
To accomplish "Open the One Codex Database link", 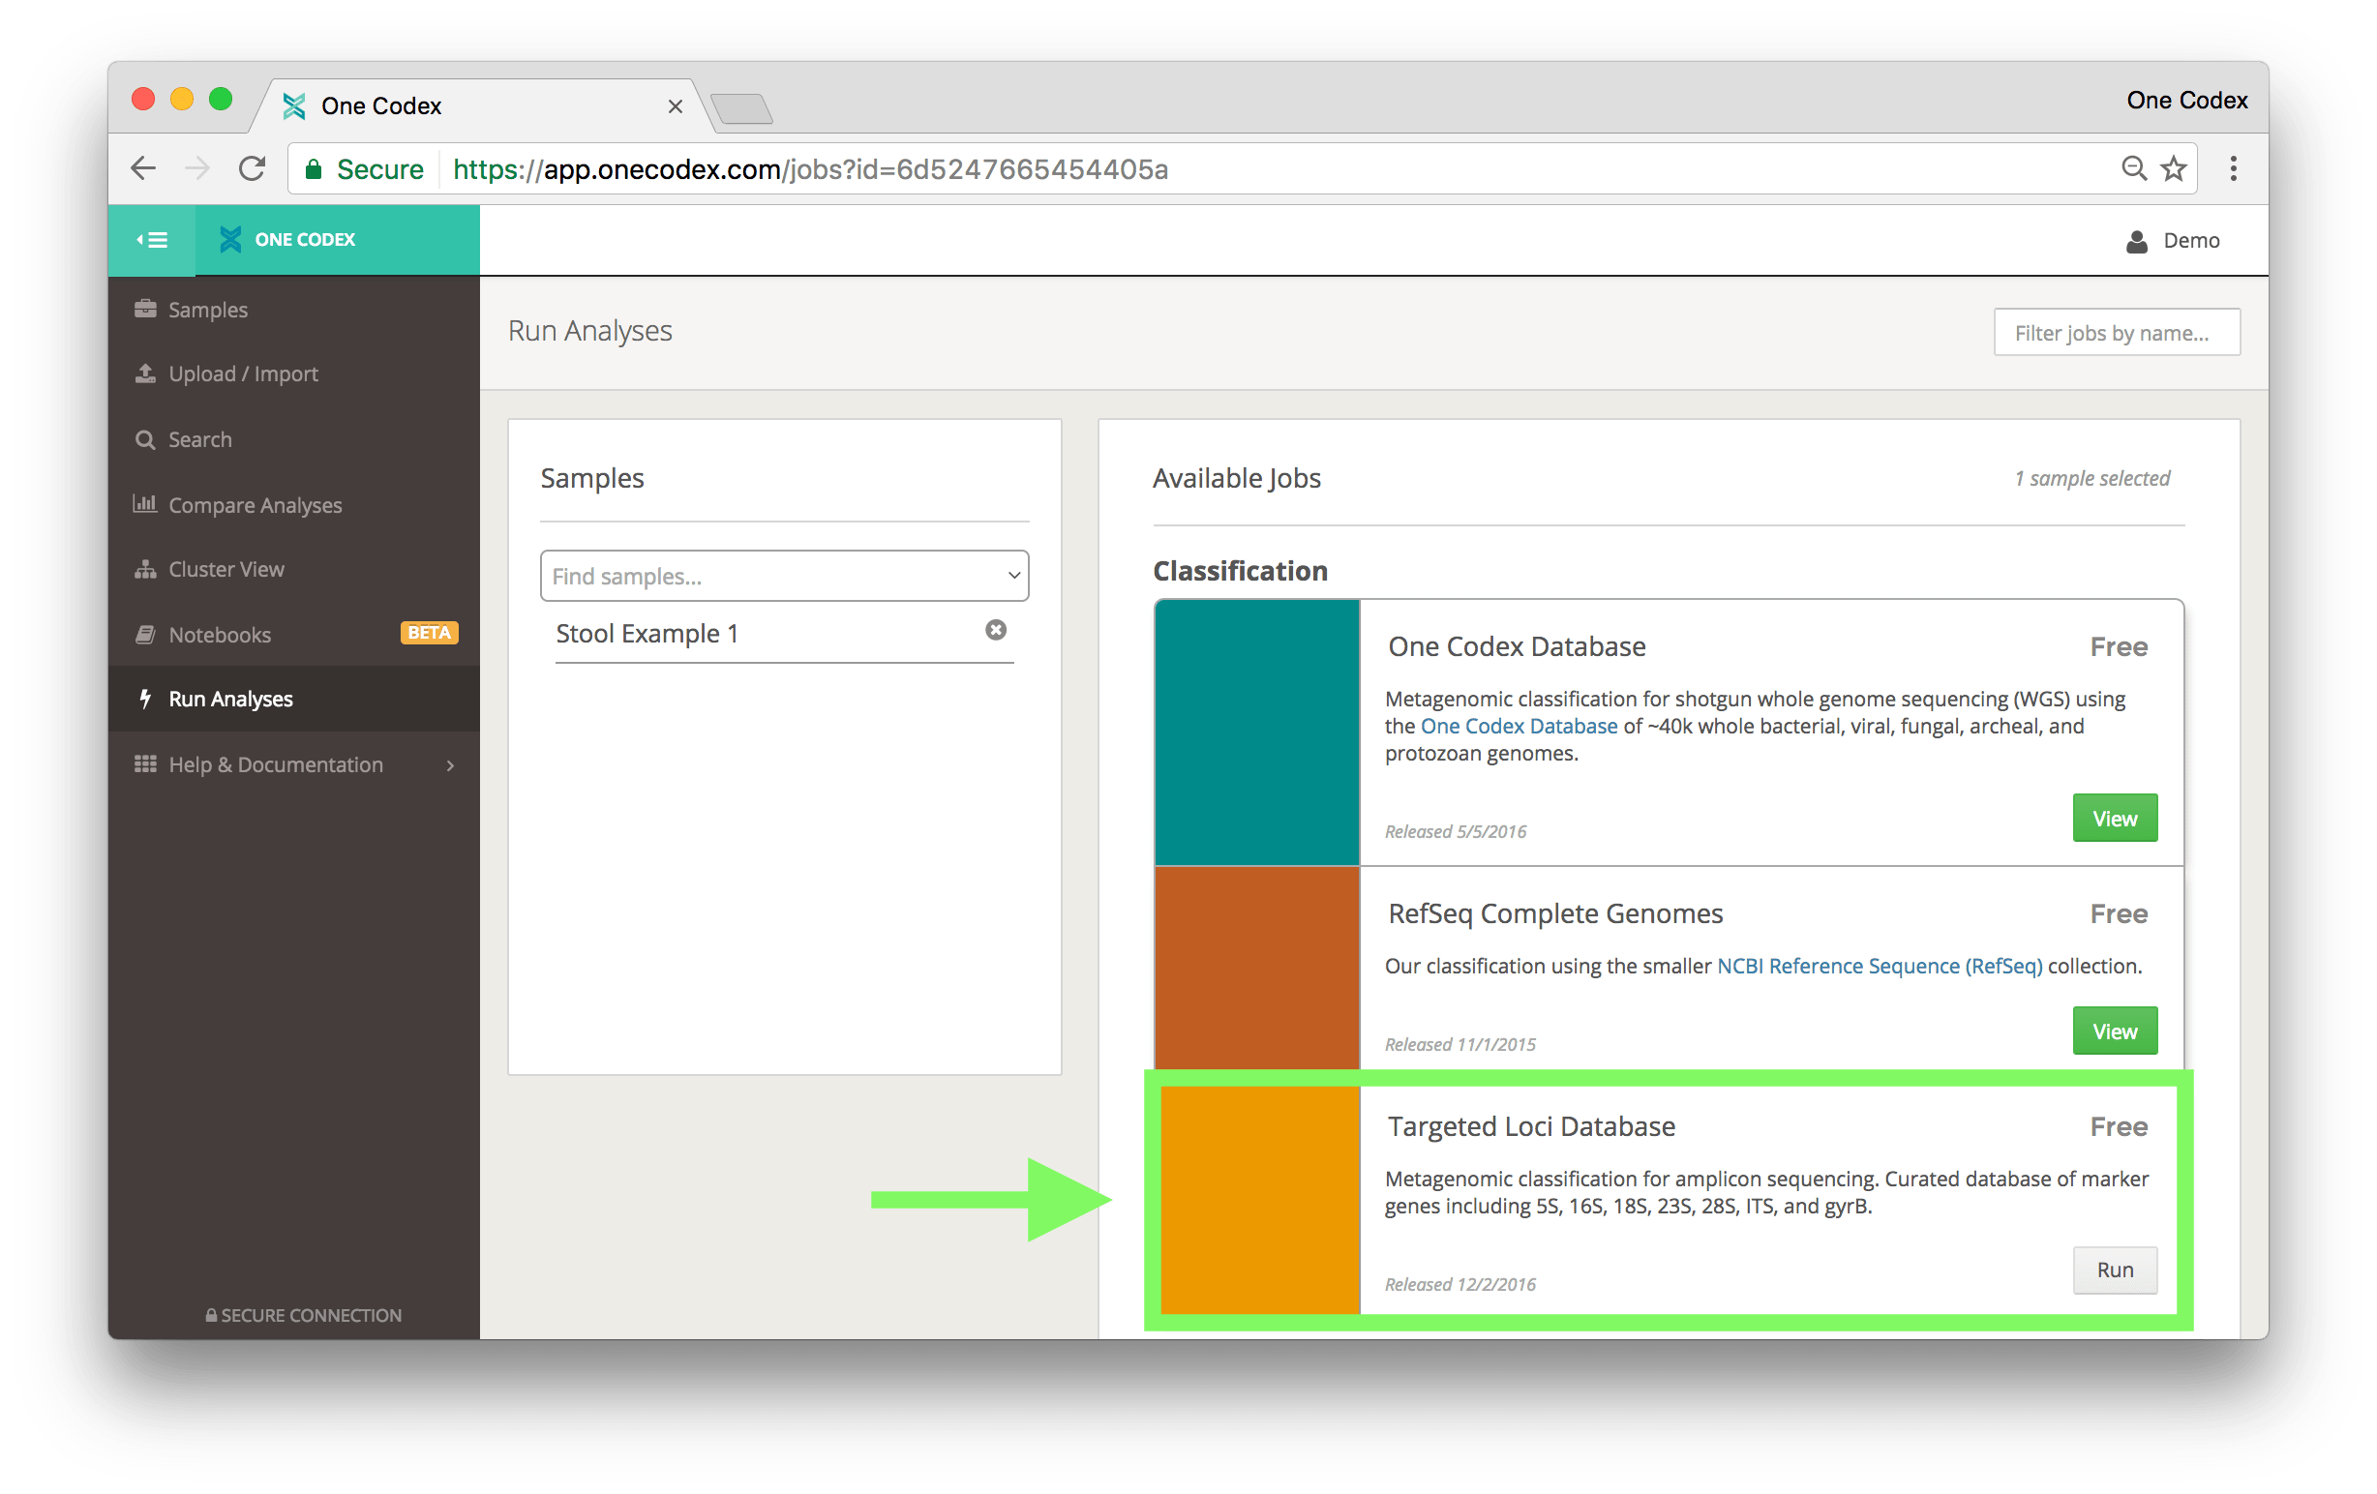I will click(x=1519, y=727).
